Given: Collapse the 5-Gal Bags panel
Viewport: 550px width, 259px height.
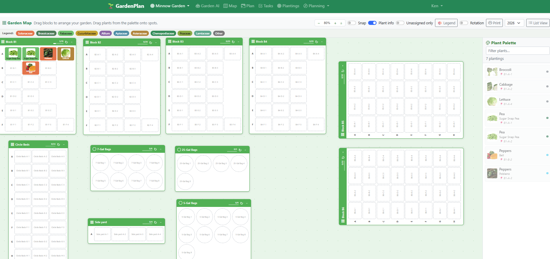Looking at the screenshot, I should tap(247, 203).
